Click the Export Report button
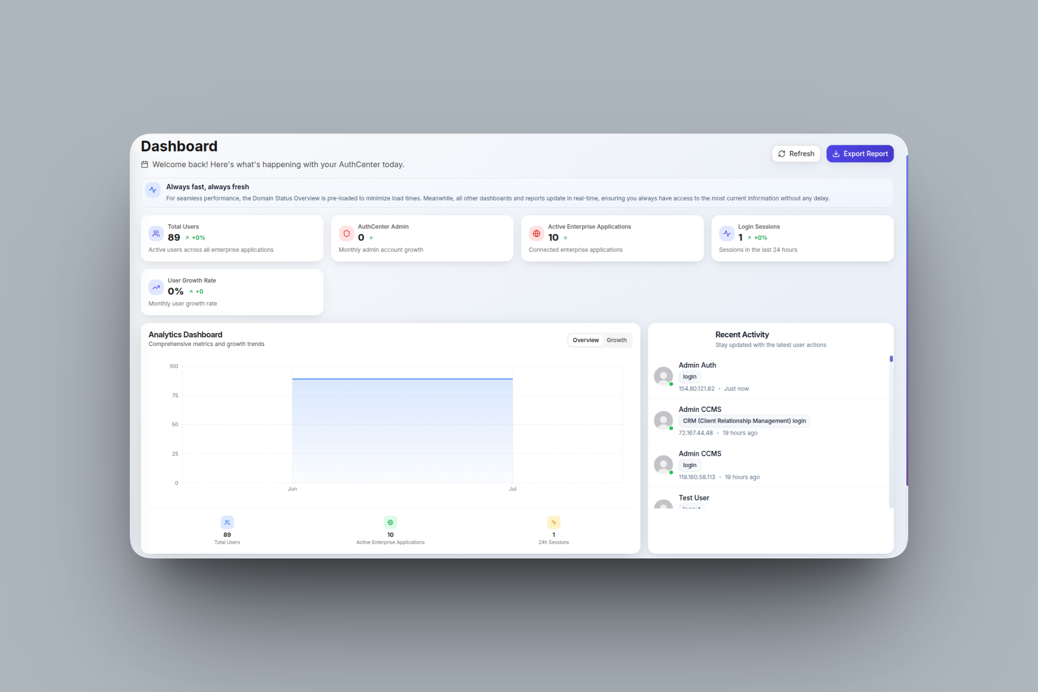 (x=860, y=154)
